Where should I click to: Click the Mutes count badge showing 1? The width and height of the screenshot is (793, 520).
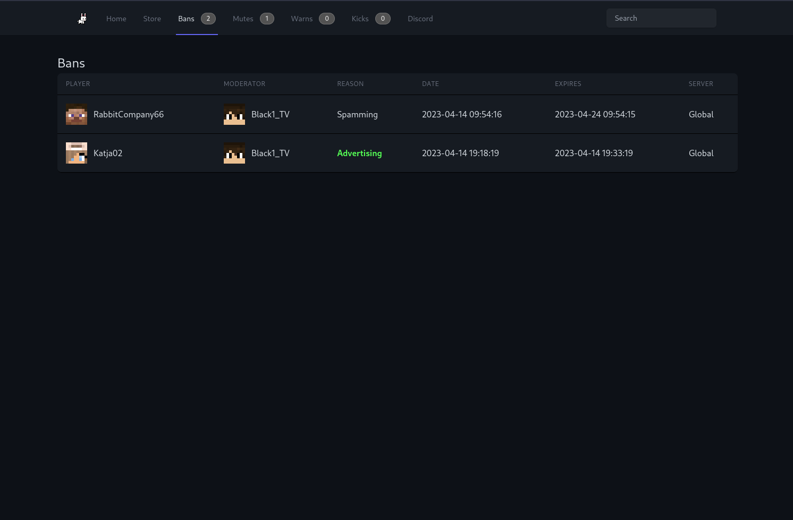[267, 18]
